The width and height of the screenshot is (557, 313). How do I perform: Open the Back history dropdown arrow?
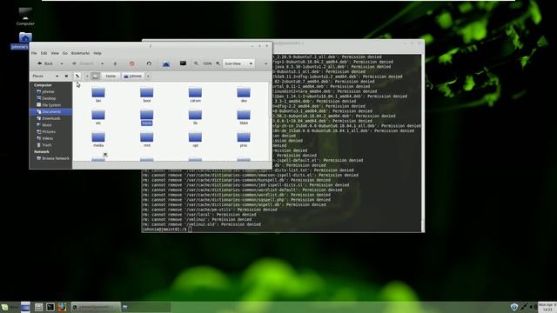tap(62, 63)
